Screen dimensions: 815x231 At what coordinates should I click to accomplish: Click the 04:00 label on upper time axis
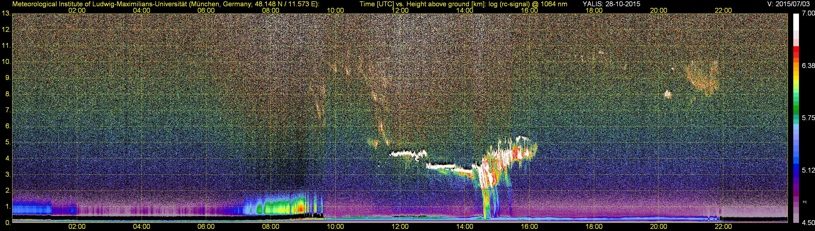[x=142, y=10]
